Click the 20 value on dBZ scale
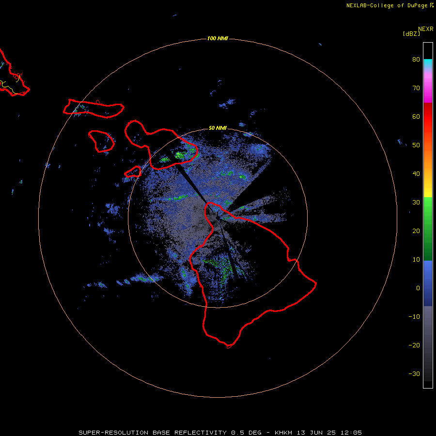436x436 pixels. tap(416, 231)
